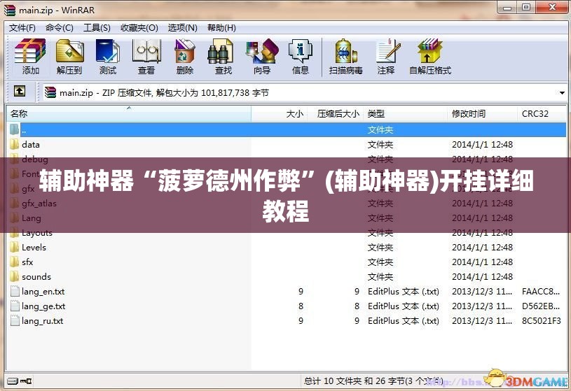Image resolution: width=571 pixels, height=391 pixels.
Task: Sort by CRC32 column header
Action: [542, 114]
